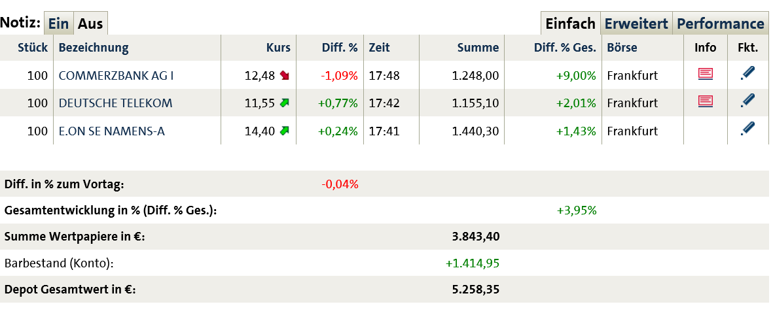Sort the table by Bezeichnung column header

click(94, 48)
